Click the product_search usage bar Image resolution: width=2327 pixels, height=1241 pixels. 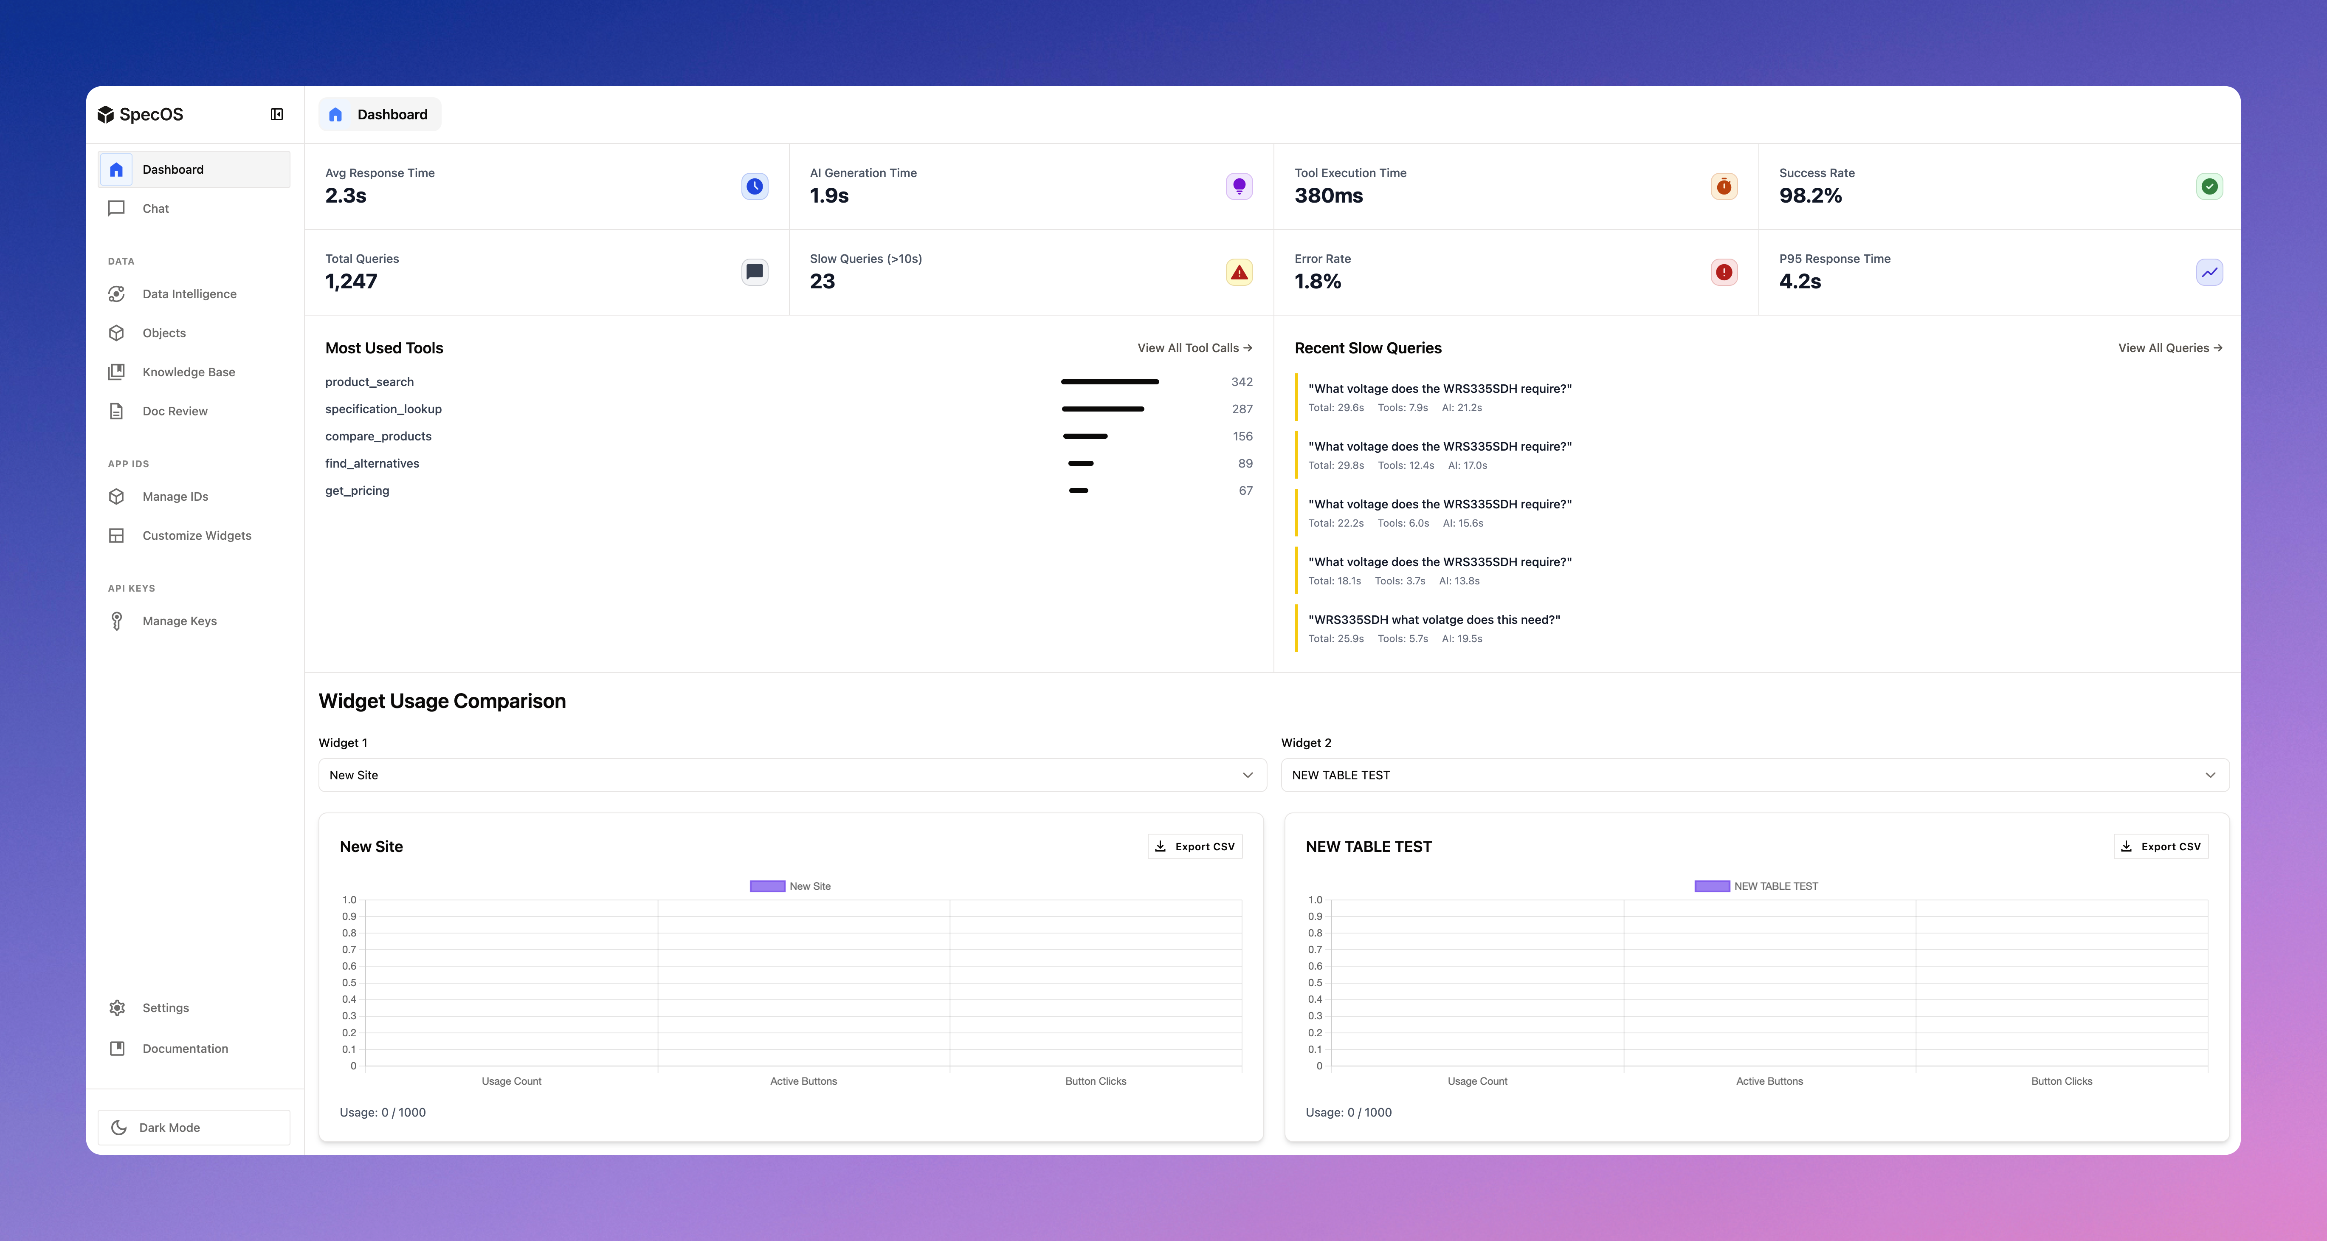click(1109, 382)
